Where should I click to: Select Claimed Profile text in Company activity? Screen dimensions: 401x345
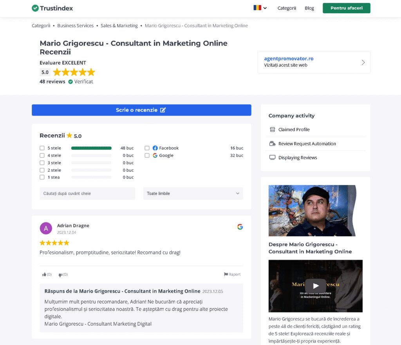[x=294, y=129]
